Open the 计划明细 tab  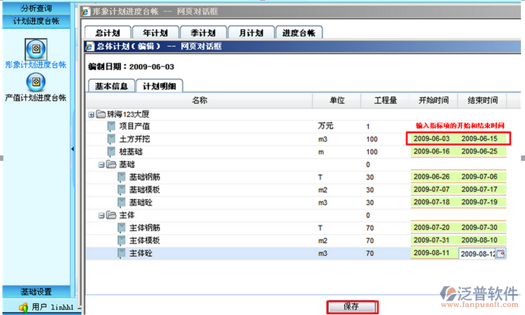(159, 86)
